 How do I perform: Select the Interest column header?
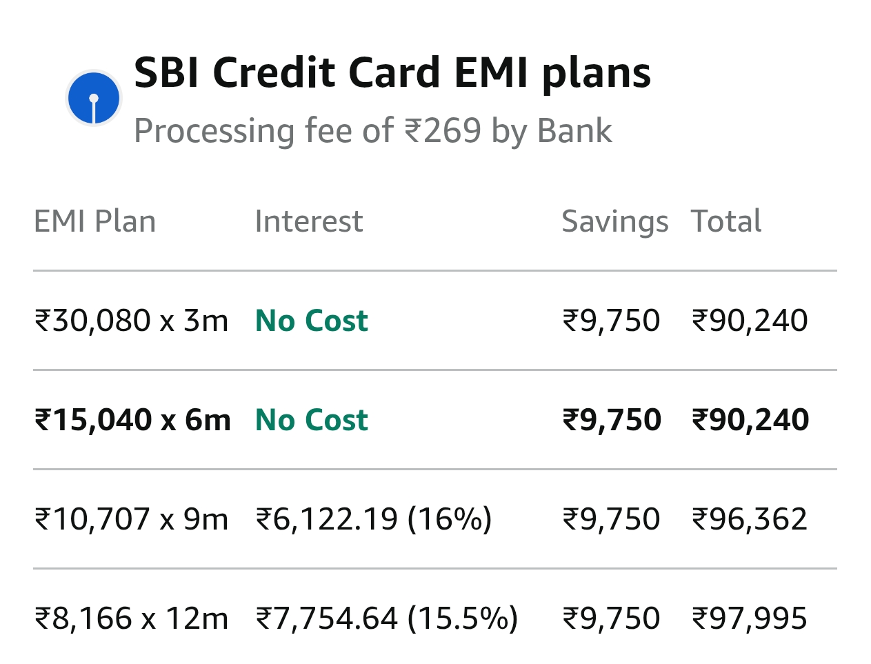(308, 221)
